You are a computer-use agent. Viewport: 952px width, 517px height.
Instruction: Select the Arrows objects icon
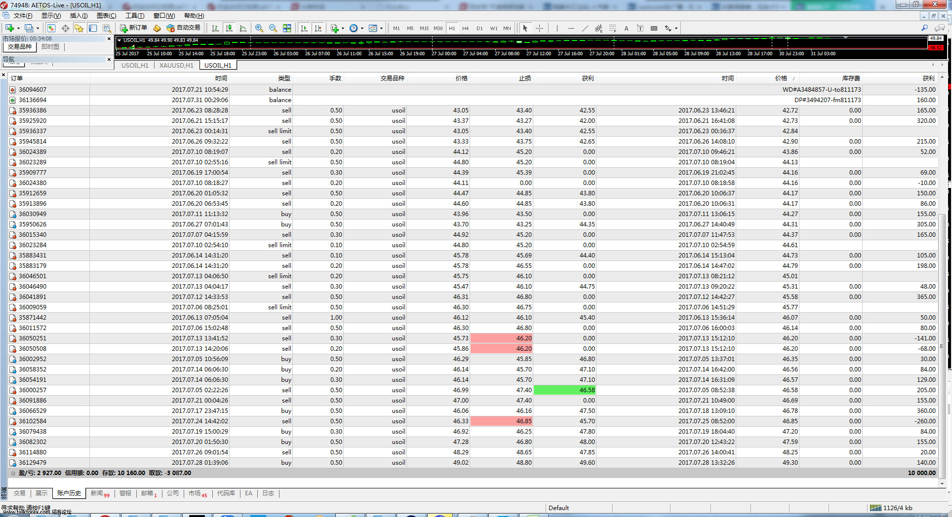[668, 28]
